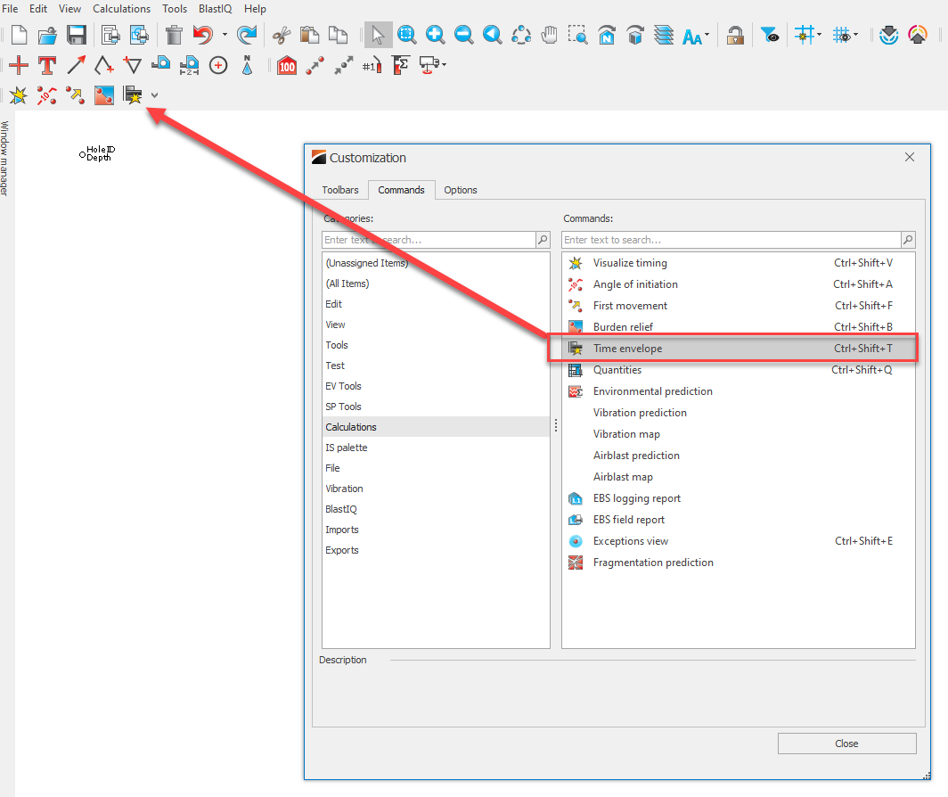
Task: Open the grid snap dropdown arrow
Action: [819, 35]
